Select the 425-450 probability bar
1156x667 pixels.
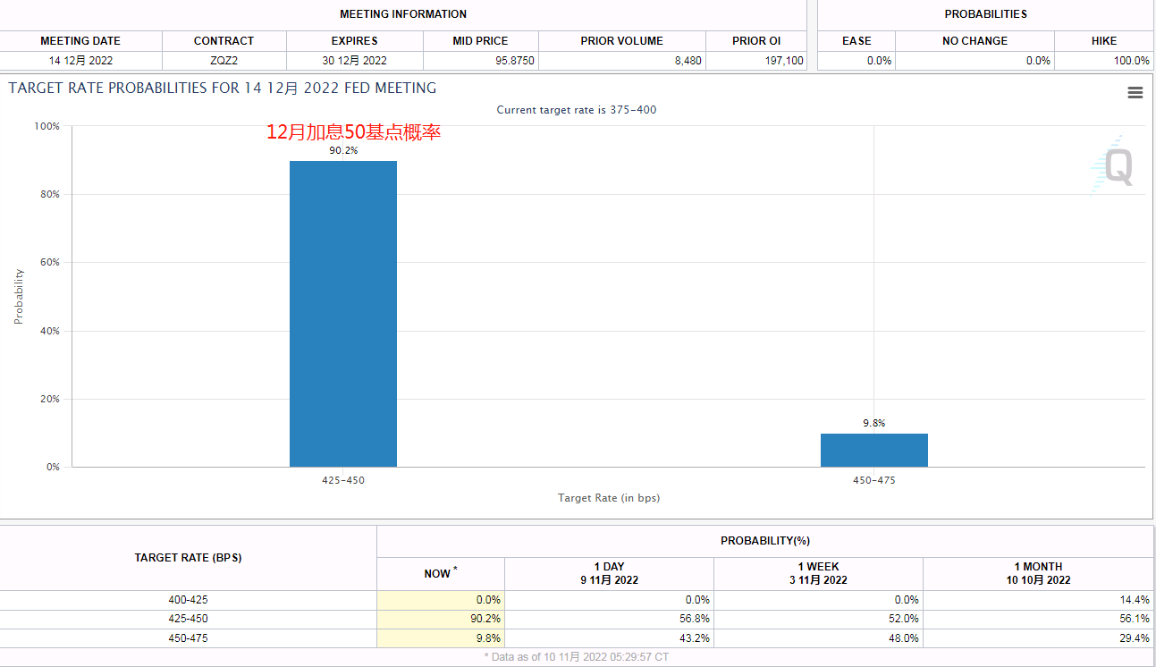(343, 313)
